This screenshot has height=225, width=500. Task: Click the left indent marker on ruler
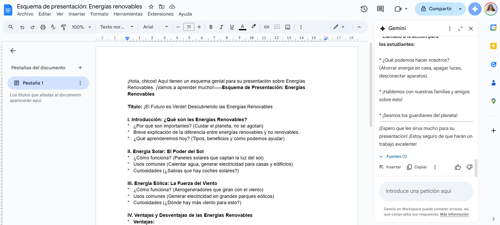[127, 38]
